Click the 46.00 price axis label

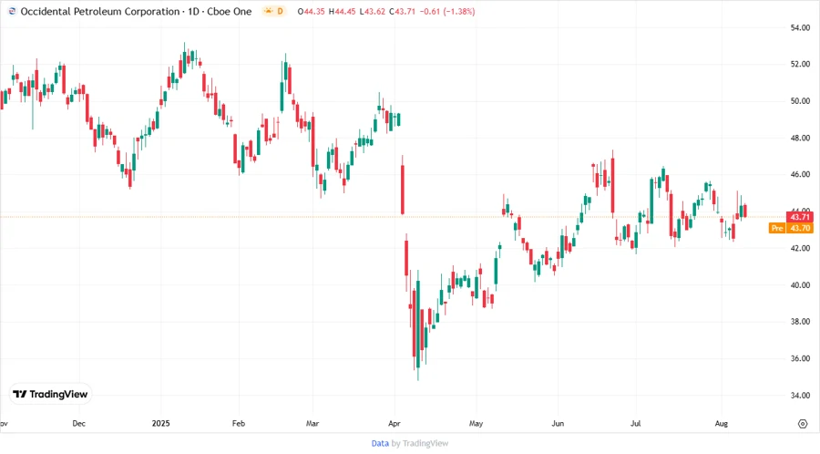point(800,175)
